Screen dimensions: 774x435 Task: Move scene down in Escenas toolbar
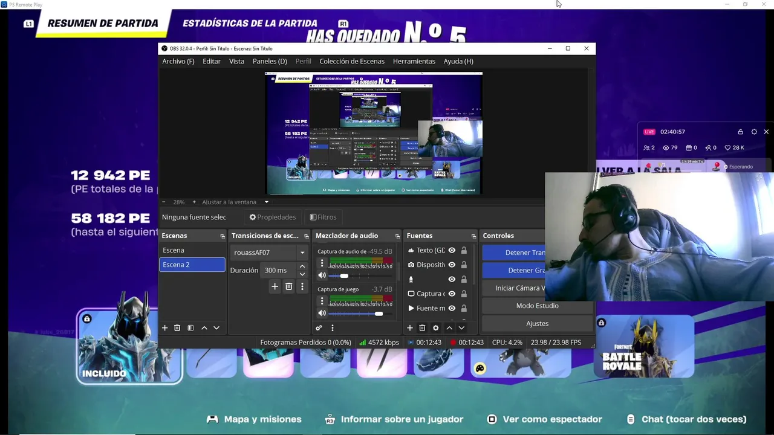point(216,327)
